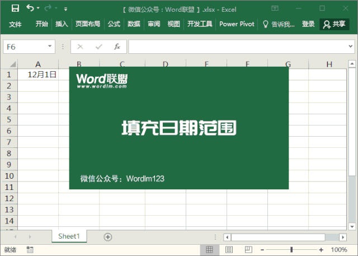Click the Redo arrow icon
Screen dimensions: 358x256
point(48,8)
